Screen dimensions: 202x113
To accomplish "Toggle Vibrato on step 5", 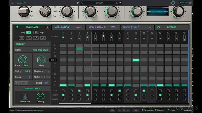I will point(95,99).
